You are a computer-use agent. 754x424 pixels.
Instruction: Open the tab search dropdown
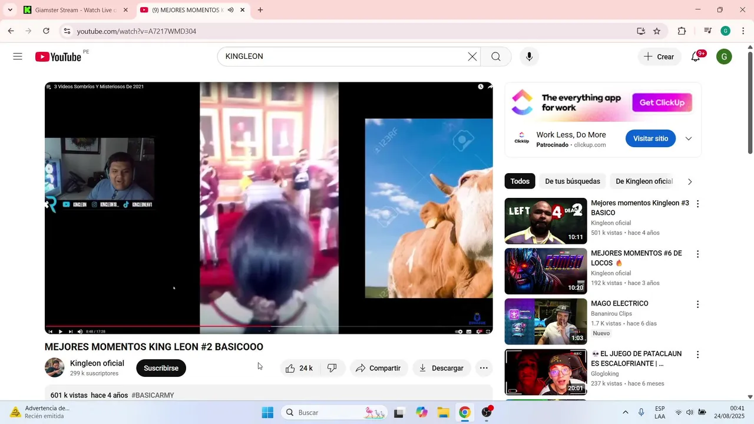10,10
